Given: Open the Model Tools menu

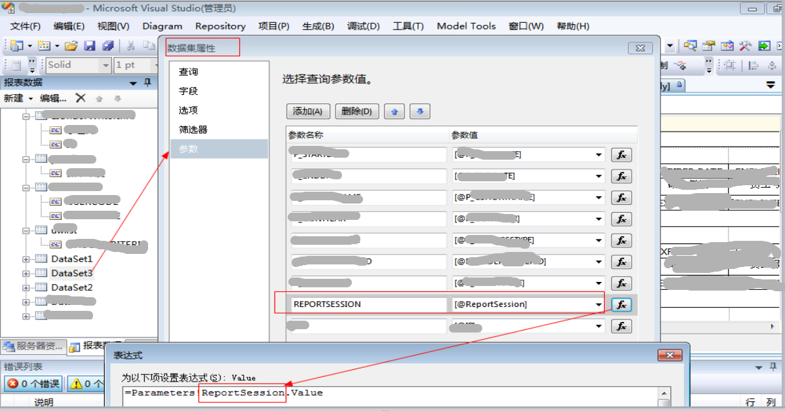Looking at the screenshot, I should [466, 26].
